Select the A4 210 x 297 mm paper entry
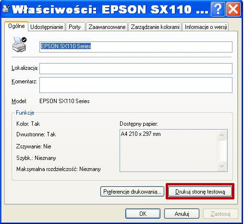Viewport: 244px width, 224px height. pos(141,134)
